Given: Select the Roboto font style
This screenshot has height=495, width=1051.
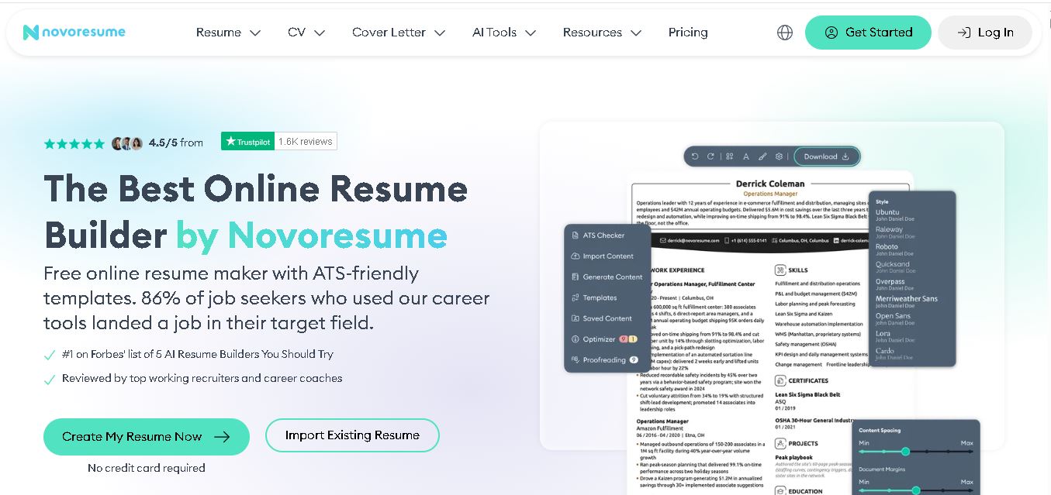Looking at the screenshot, I should 894,249.
